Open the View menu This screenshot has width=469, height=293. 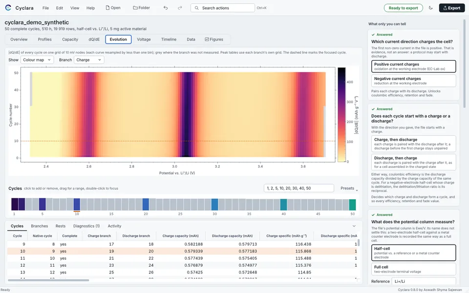tap(75, 8)
